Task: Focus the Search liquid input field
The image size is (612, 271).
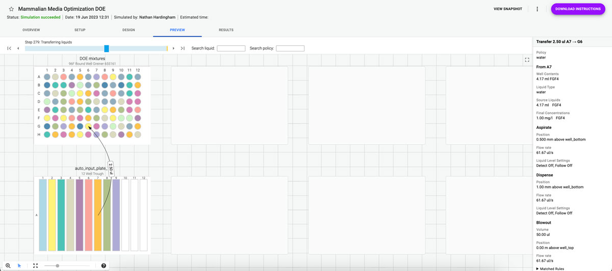Action: [x=231, y=48]
